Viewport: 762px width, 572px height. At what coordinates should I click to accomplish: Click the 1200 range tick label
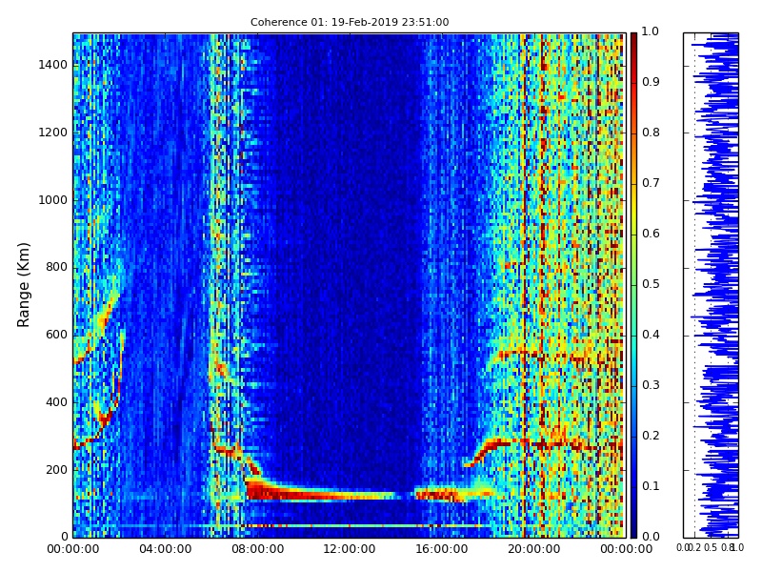(x=53, y=133)
